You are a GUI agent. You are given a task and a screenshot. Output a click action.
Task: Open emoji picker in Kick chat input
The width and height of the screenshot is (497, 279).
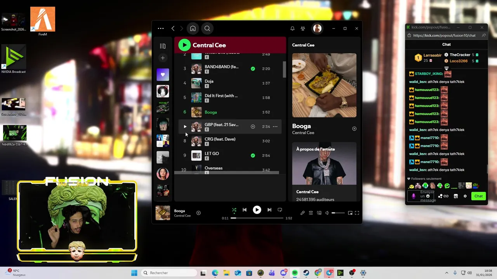pos(428,196)
